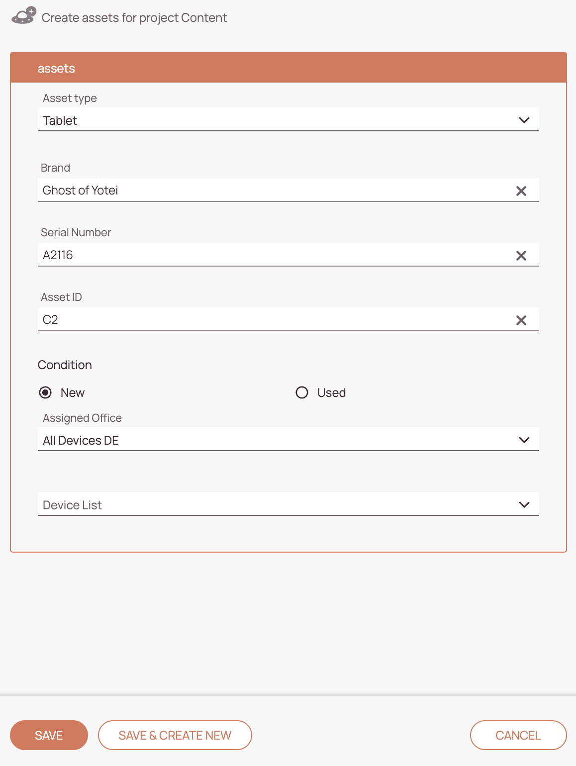Click the Tablet value in Asset type
The width and height of the screenshot is (576, 766).
pyautogui.click(x=60, y=120)
